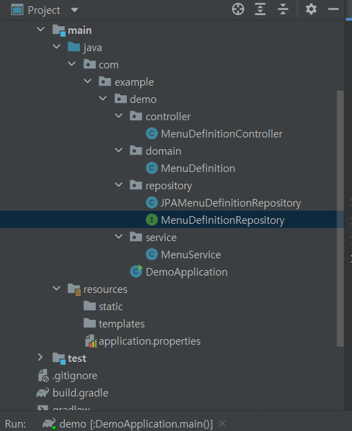Collapse the example package chevron
The image size is (352, 431).
(x=88, y=81)
